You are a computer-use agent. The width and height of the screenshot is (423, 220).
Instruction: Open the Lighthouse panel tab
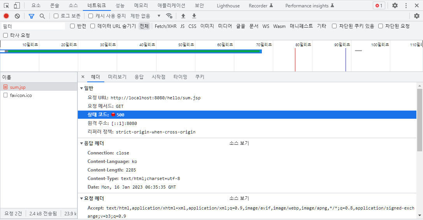(228, 6)
